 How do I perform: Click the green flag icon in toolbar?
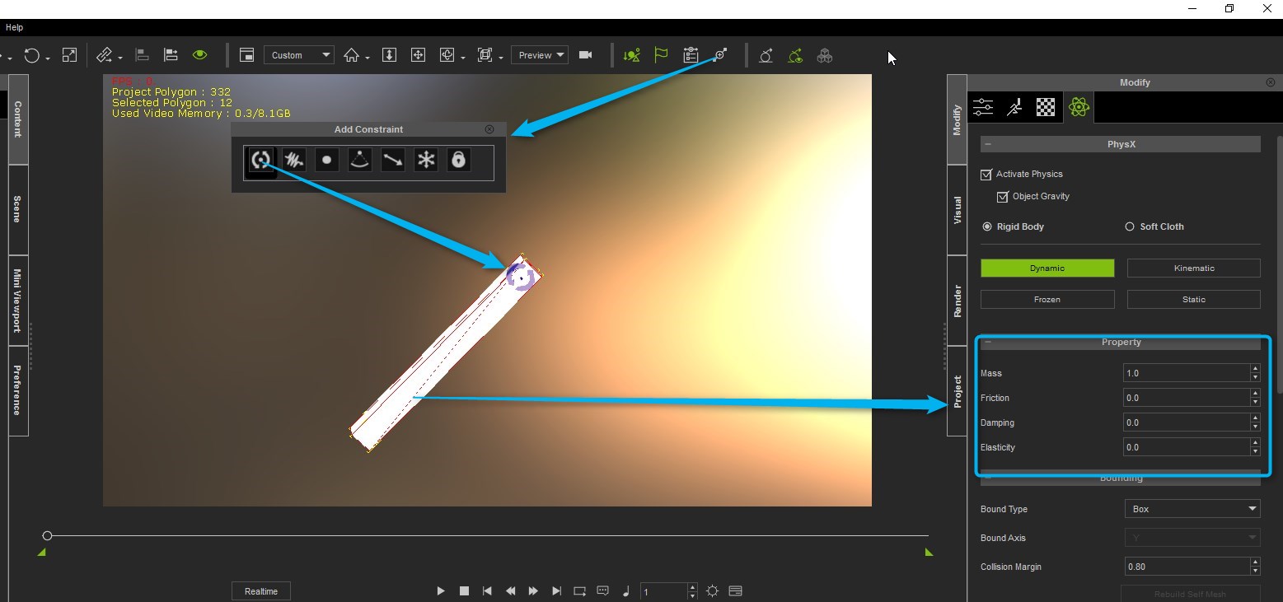[661, 55]
